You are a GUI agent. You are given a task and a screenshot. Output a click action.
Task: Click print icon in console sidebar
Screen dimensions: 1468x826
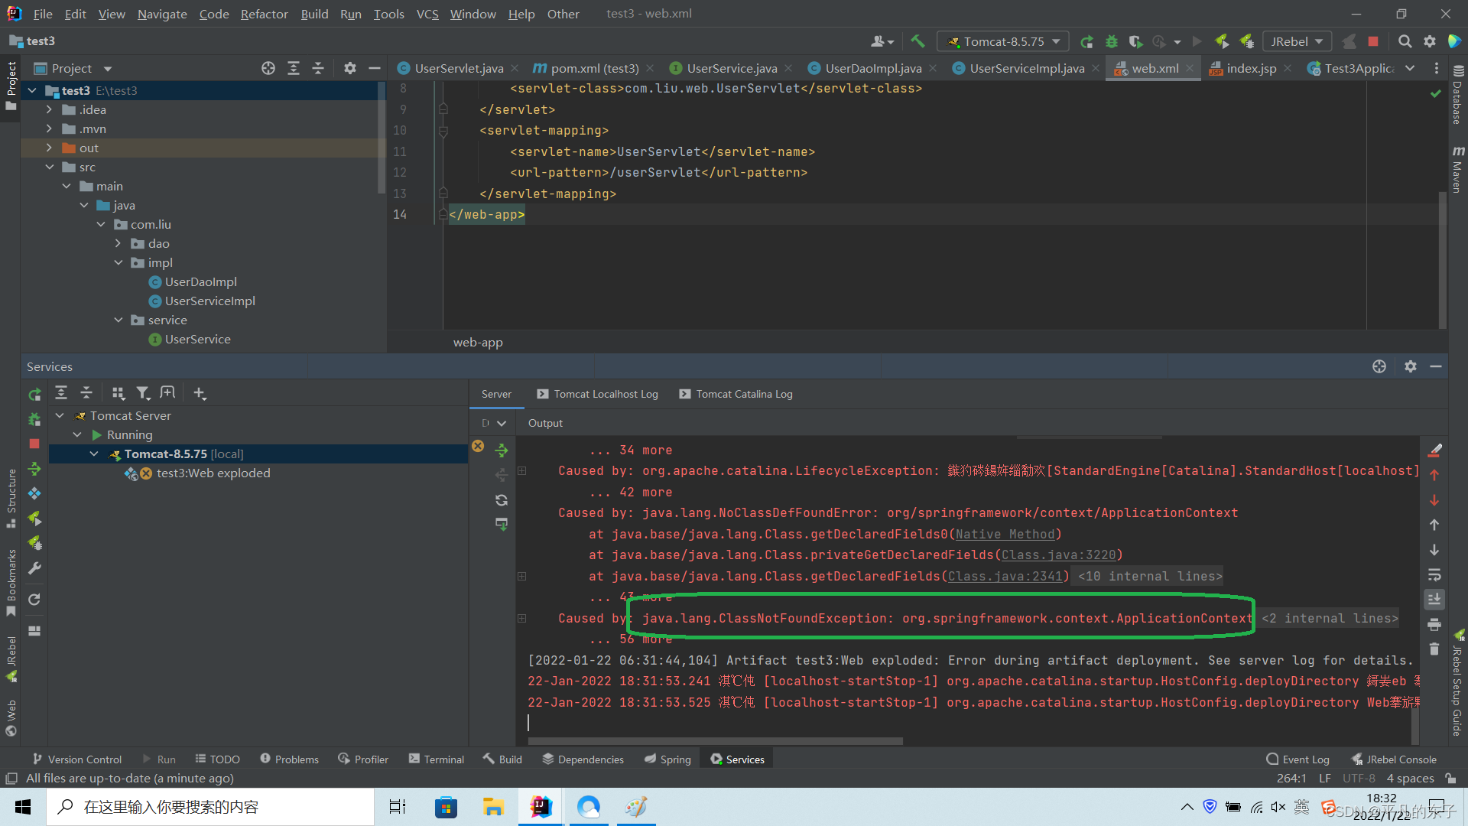point(1434,624)
